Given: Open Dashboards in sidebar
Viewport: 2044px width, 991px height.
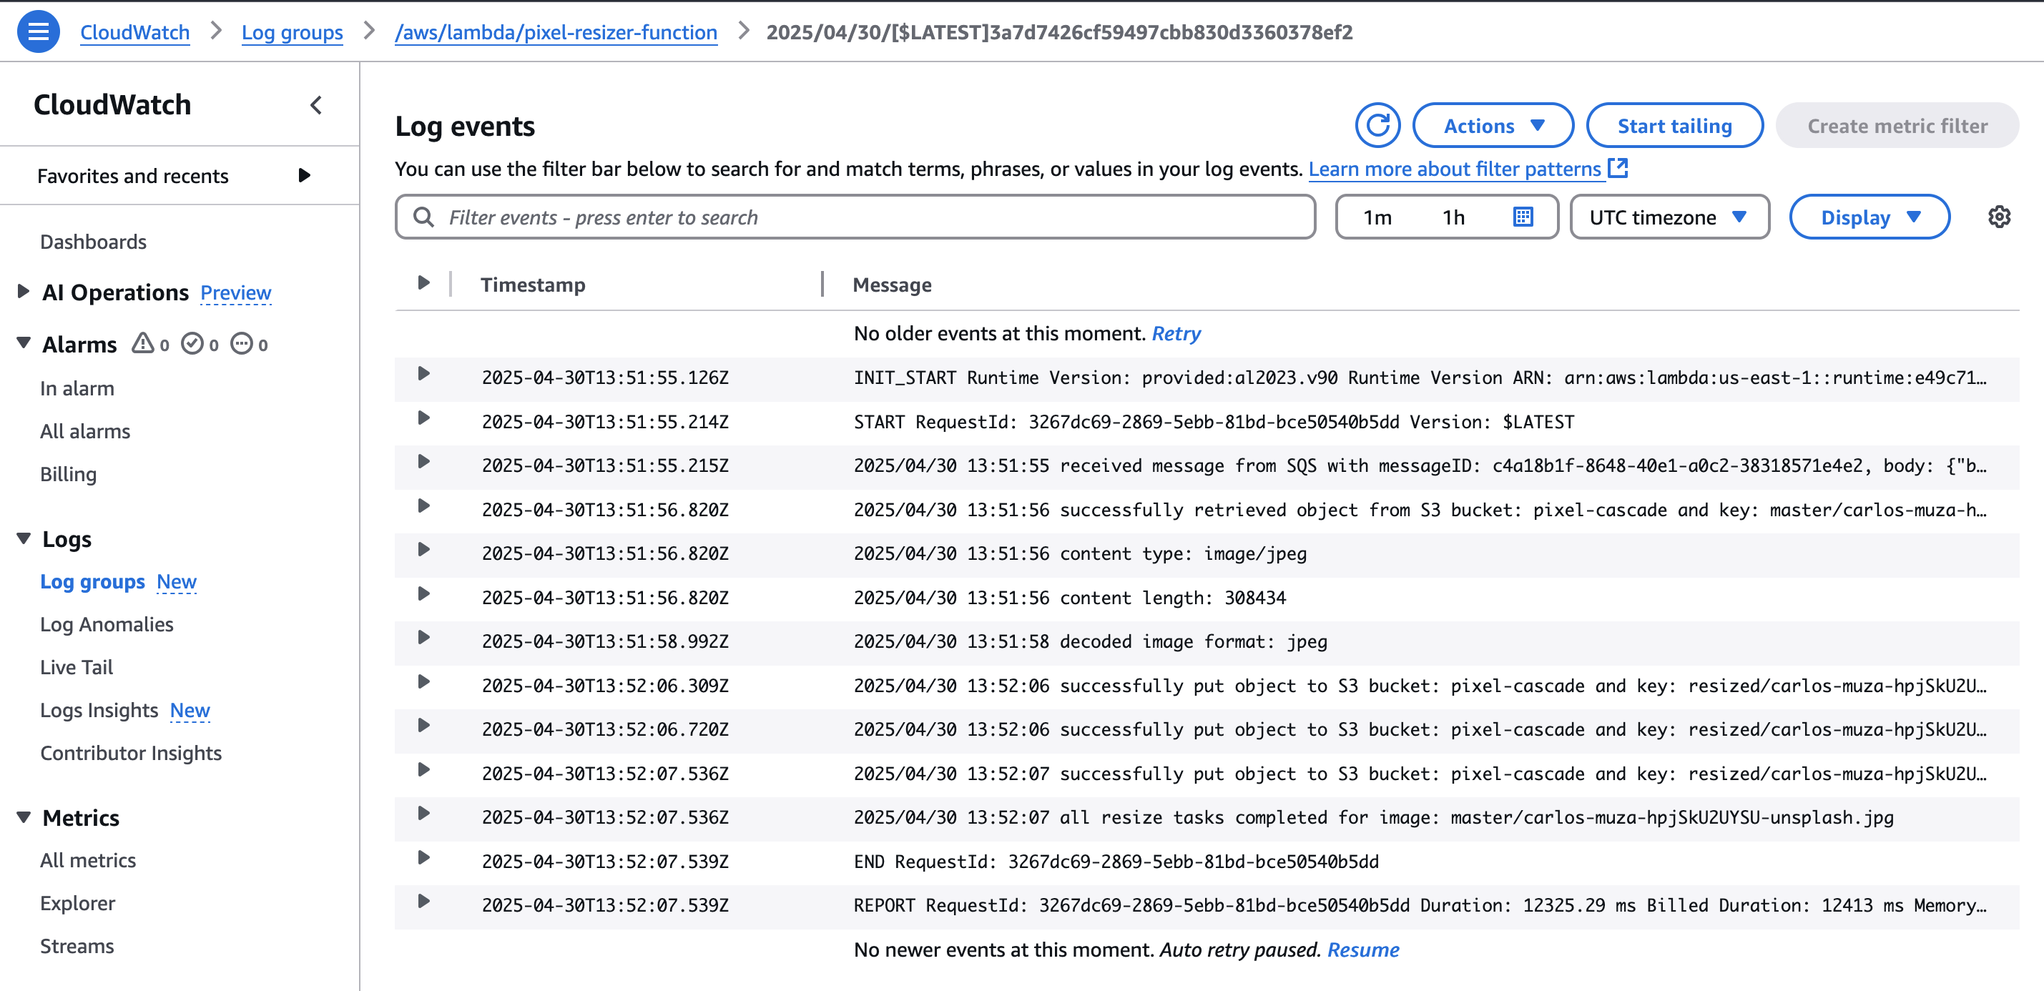Looking at the screenshot, I should click(94, 241).
